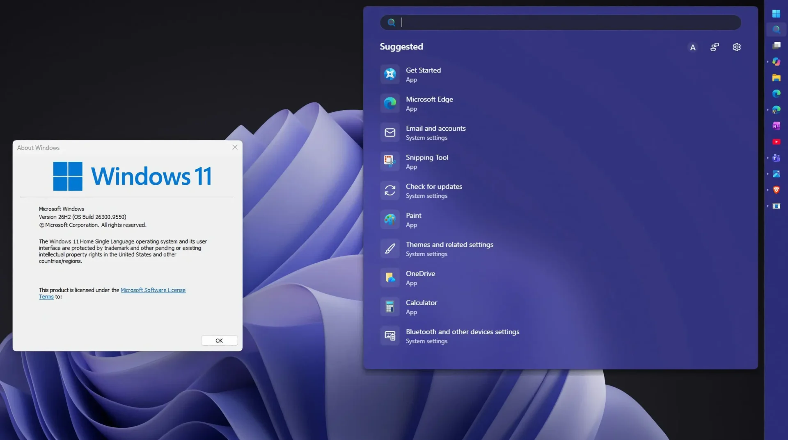Open the Get Started app suggestion
Screen dimensions: 788x440
(x=560, y=75)
